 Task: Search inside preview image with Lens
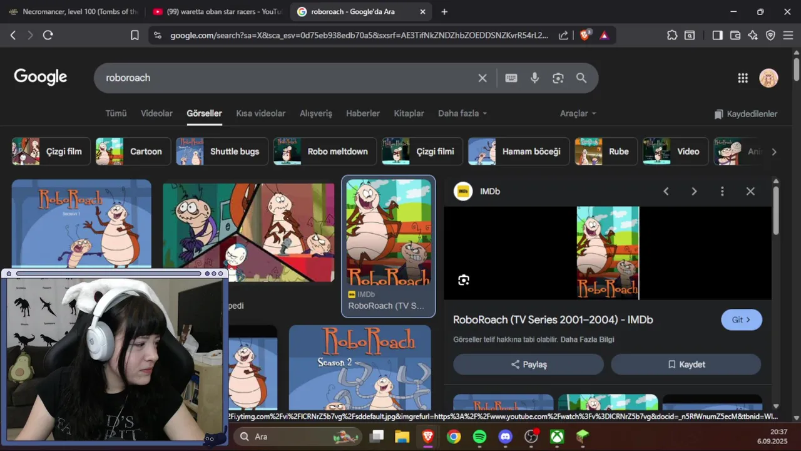(x=464, y=280)
